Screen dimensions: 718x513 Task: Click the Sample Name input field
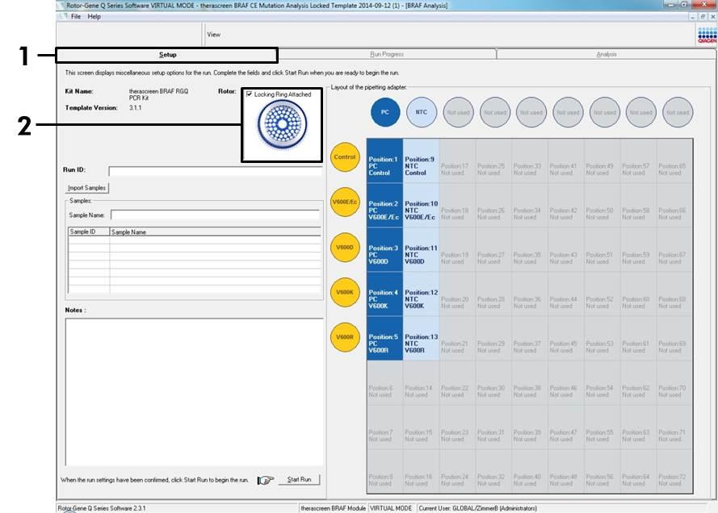tap(215, 215)
